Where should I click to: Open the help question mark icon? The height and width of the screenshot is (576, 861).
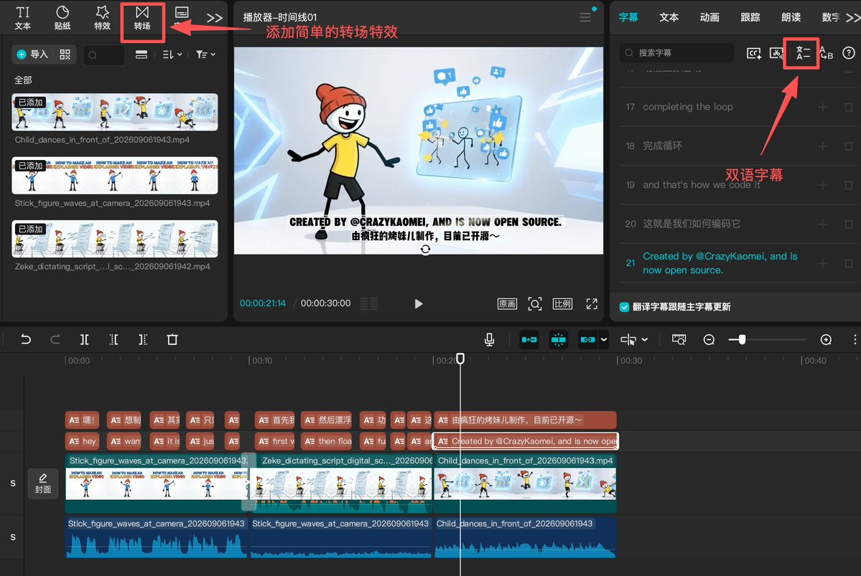(848, 52)
